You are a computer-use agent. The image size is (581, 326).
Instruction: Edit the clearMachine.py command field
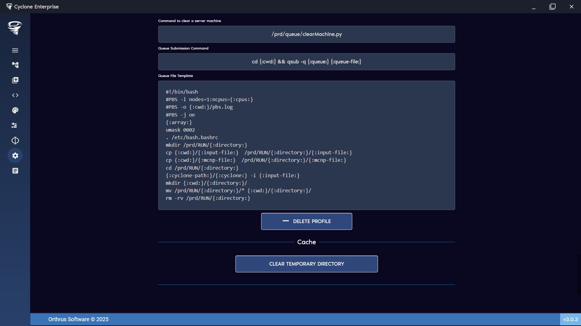[306, 34]
